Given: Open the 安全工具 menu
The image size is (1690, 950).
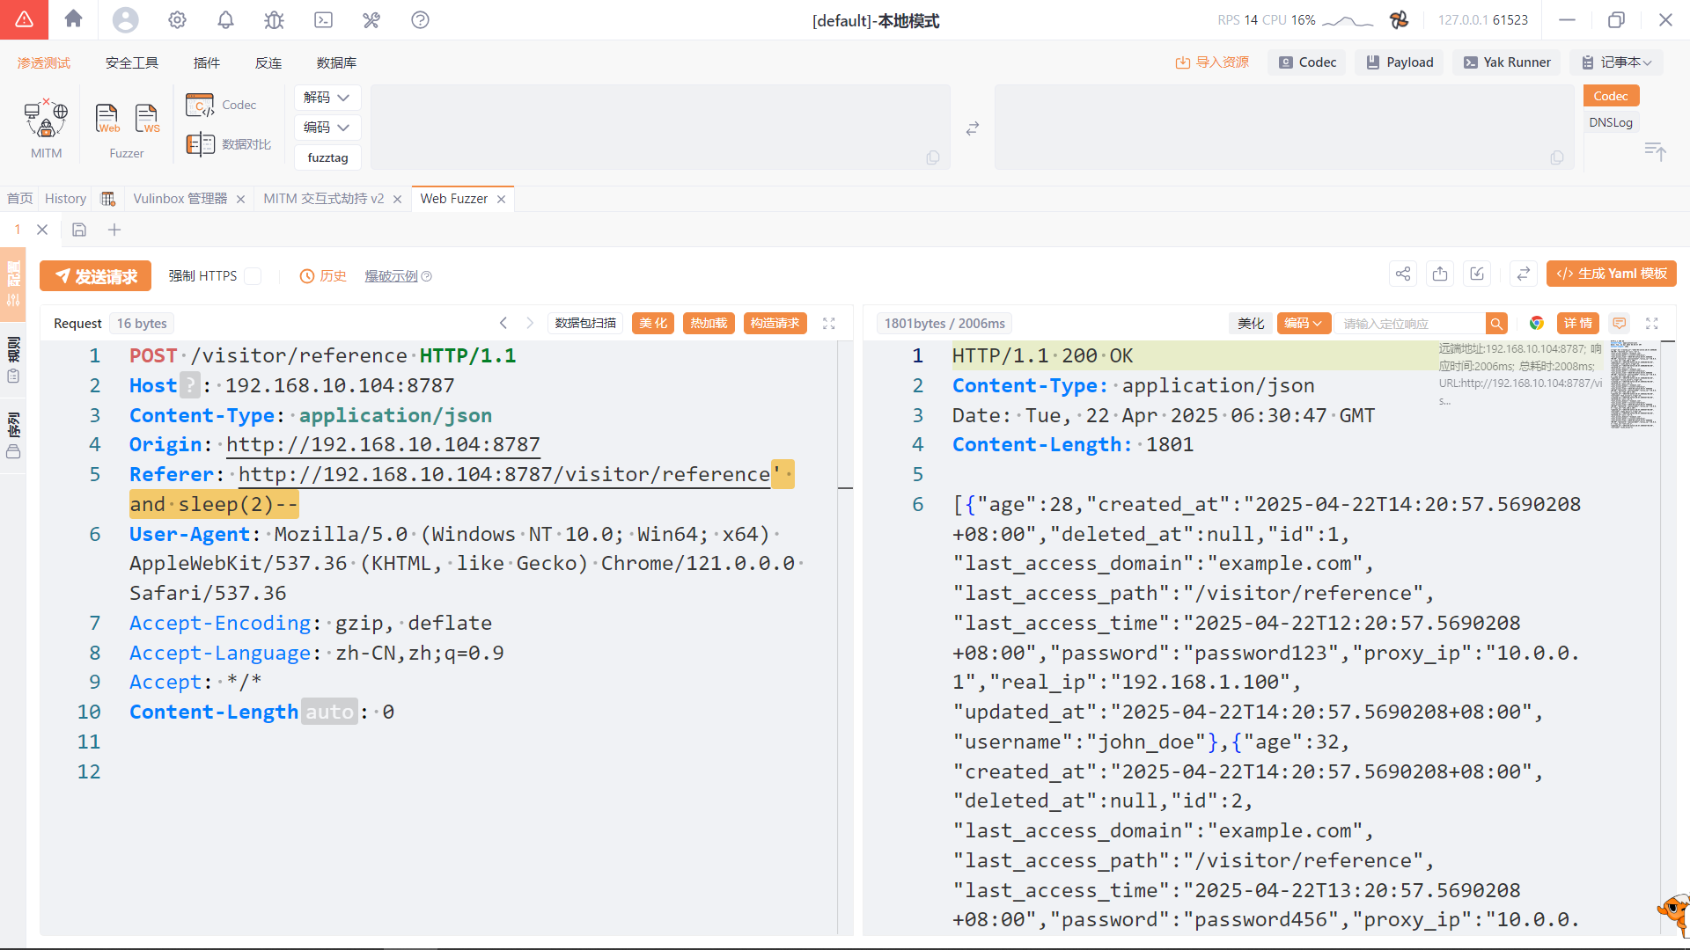Looking at the screenshot, I should click(132, 62).
